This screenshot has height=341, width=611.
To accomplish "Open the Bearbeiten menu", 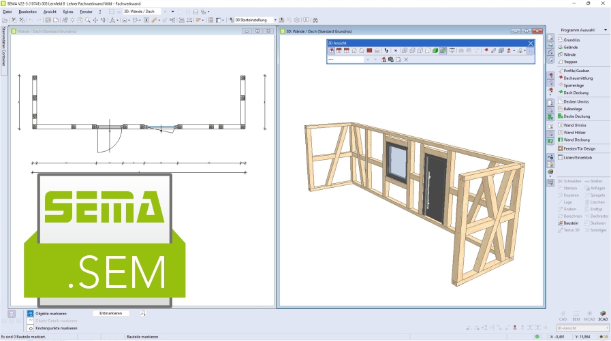I will pos(28,12).
